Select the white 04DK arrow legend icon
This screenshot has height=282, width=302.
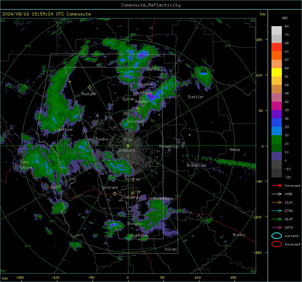276,194
